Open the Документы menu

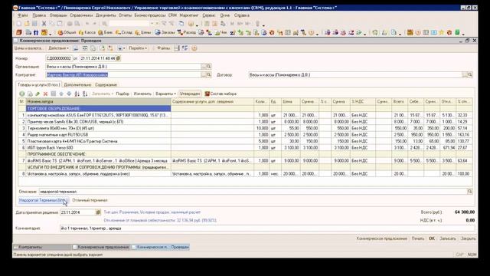coord(106,15)
